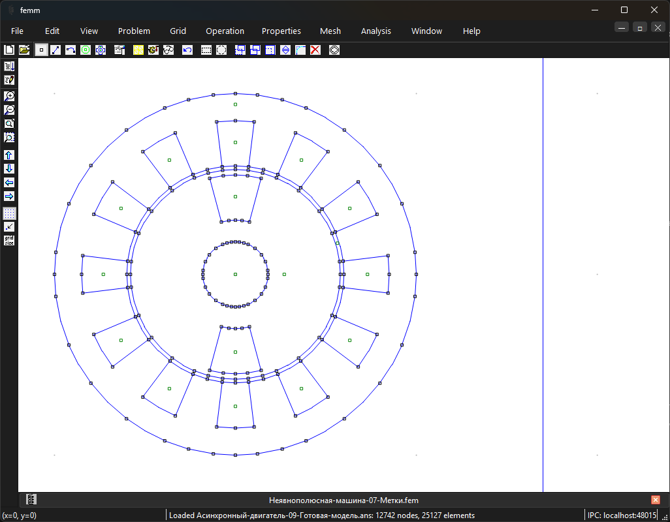Open the Properties menu

(x=281, y=31)
